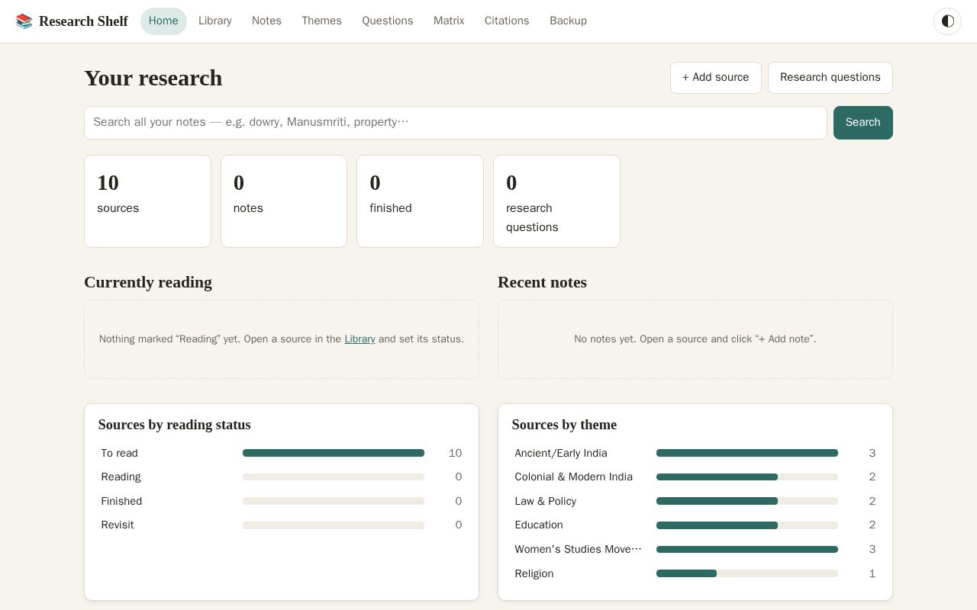Click the Religion theme label

pyautogui.click(x=534, y=573)
